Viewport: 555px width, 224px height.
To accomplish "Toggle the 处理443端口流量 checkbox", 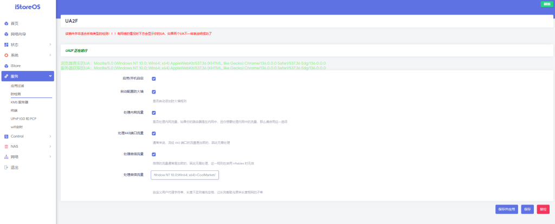I will point(154,133).
